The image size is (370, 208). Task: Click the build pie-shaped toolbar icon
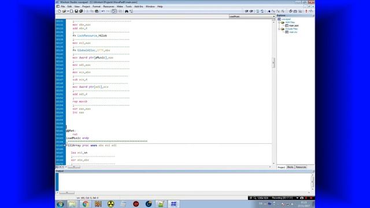click(291, 12)
